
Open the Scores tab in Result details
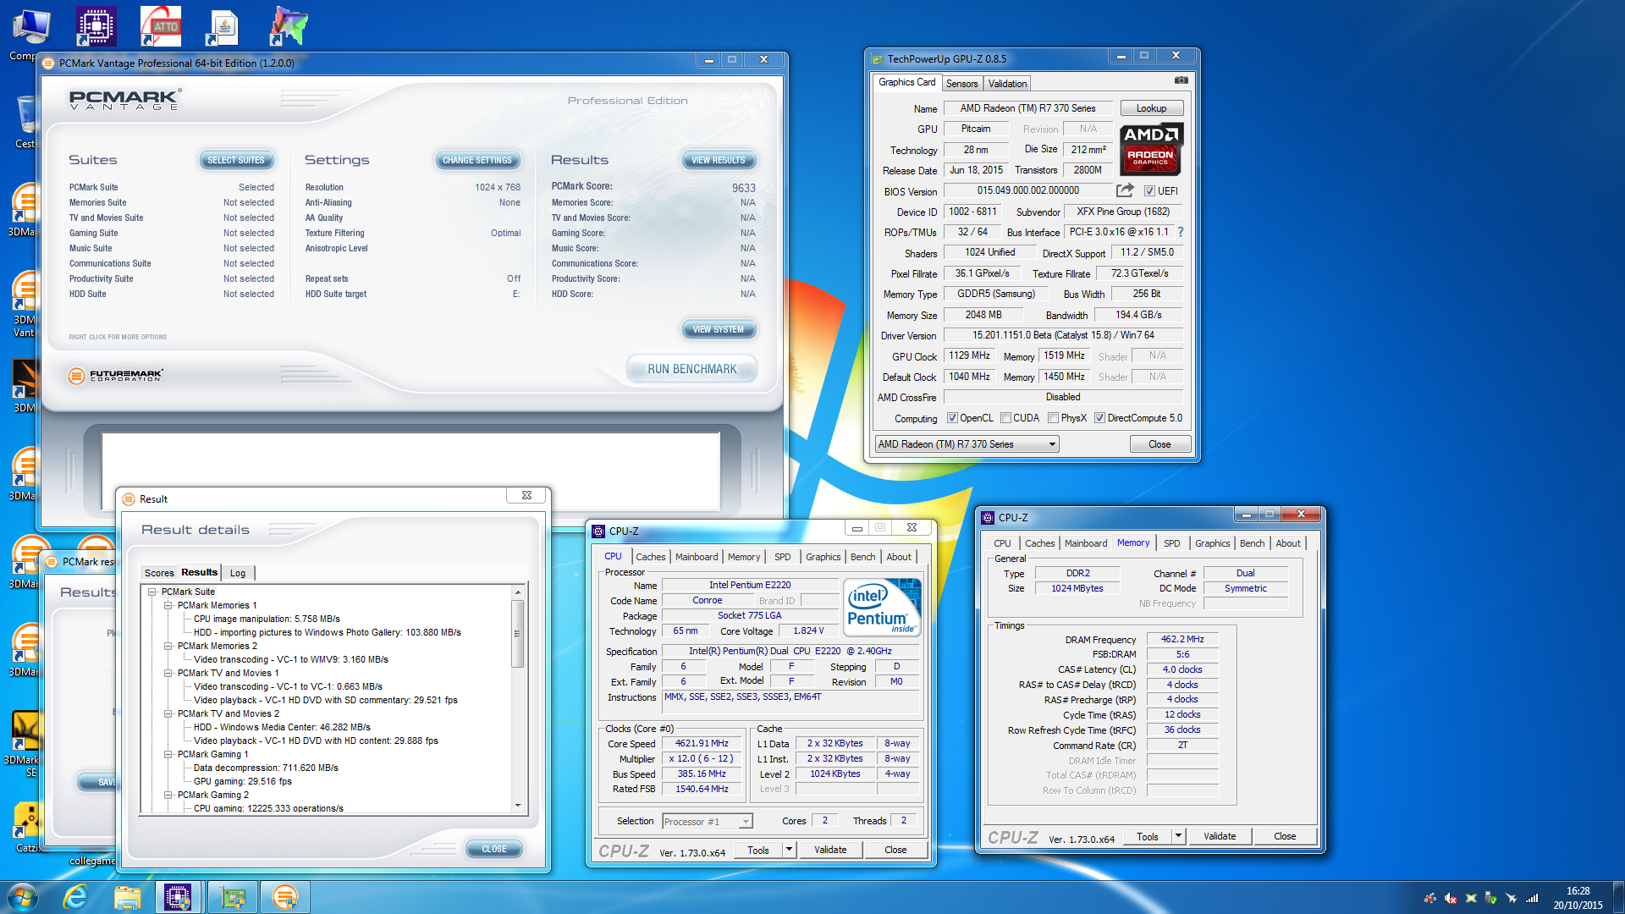[159, 573]
